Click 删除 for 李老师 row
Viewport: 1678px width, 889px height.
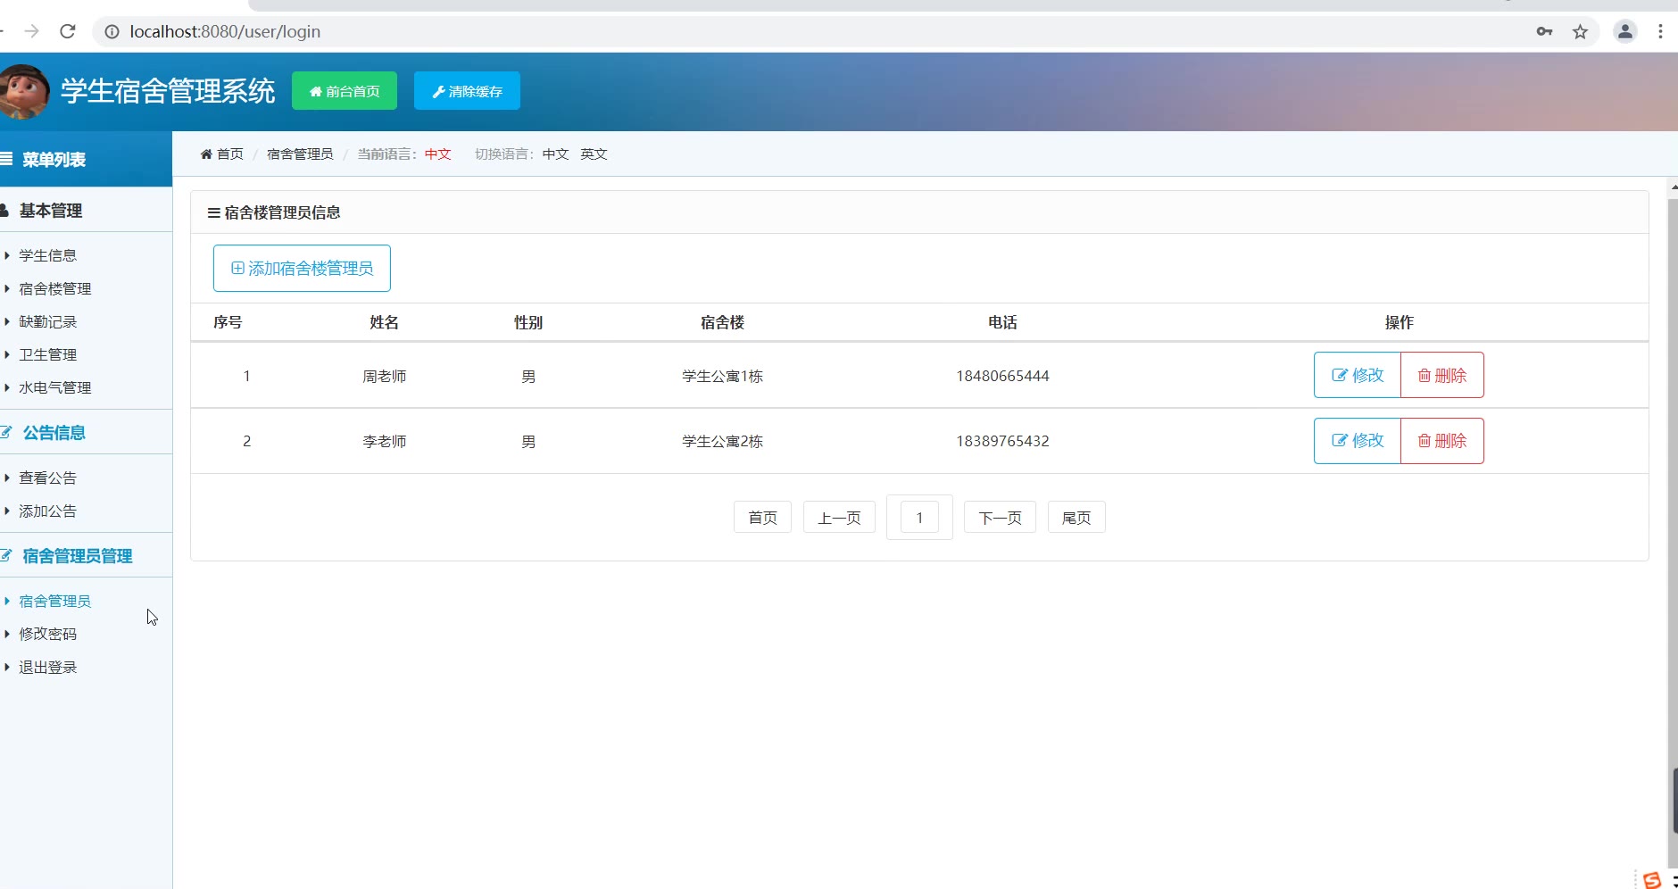tap(1442, 440)
